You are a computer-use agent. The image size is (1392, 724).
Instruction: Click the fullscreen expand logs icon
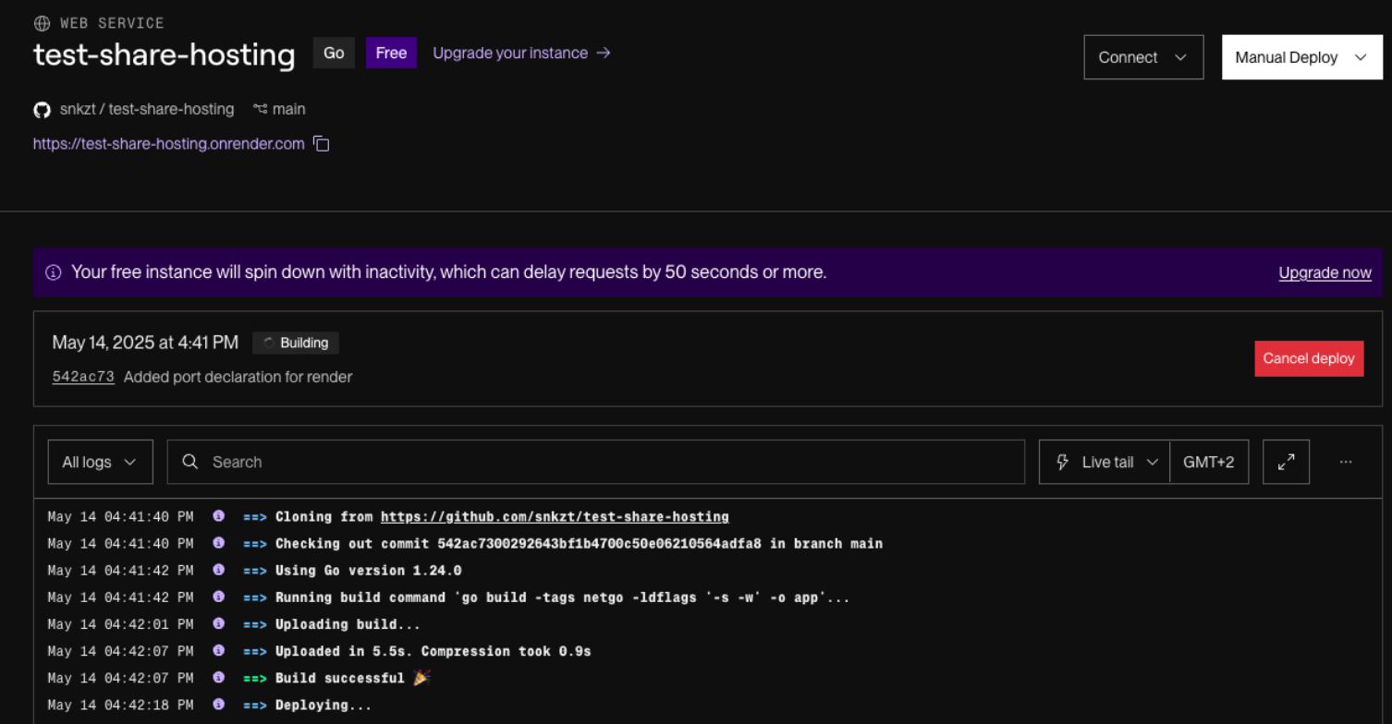pyautogui.click(x=1286, y=462)
